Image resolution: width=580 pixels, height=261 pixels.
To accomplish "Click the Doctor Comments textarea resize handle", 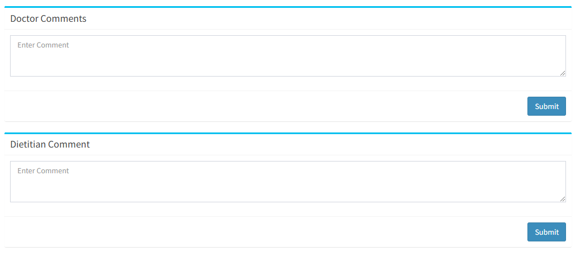I will pos(562,73).
